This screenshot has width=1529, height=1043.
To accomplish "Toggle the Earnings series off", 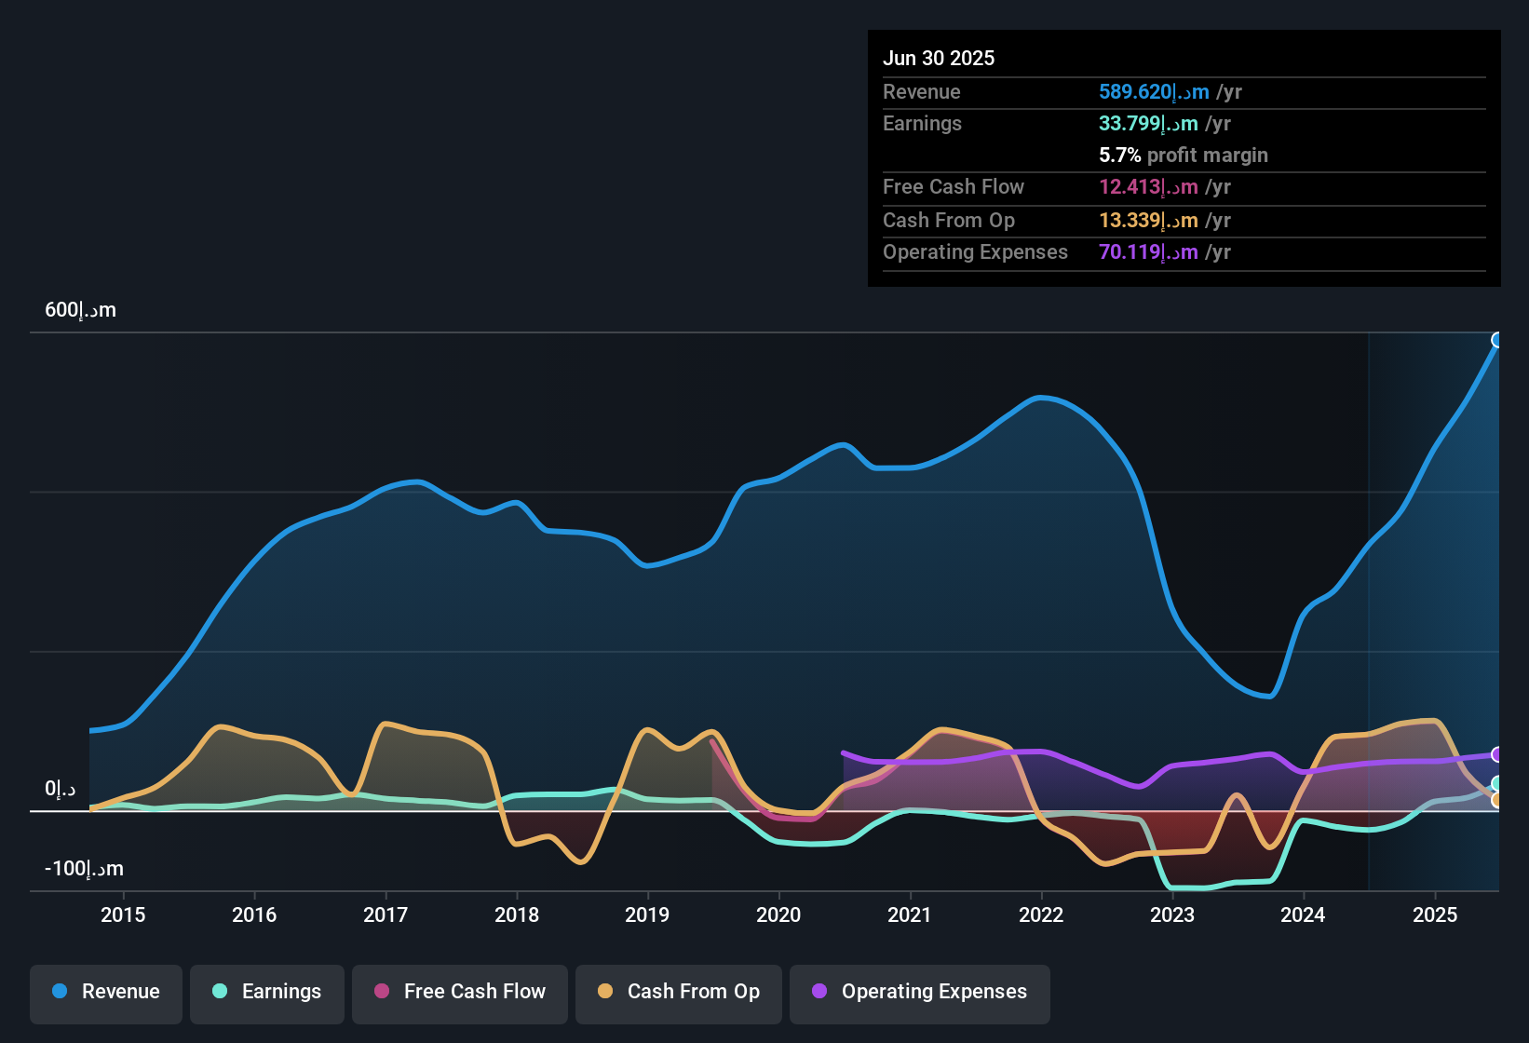I will [267, 992].
